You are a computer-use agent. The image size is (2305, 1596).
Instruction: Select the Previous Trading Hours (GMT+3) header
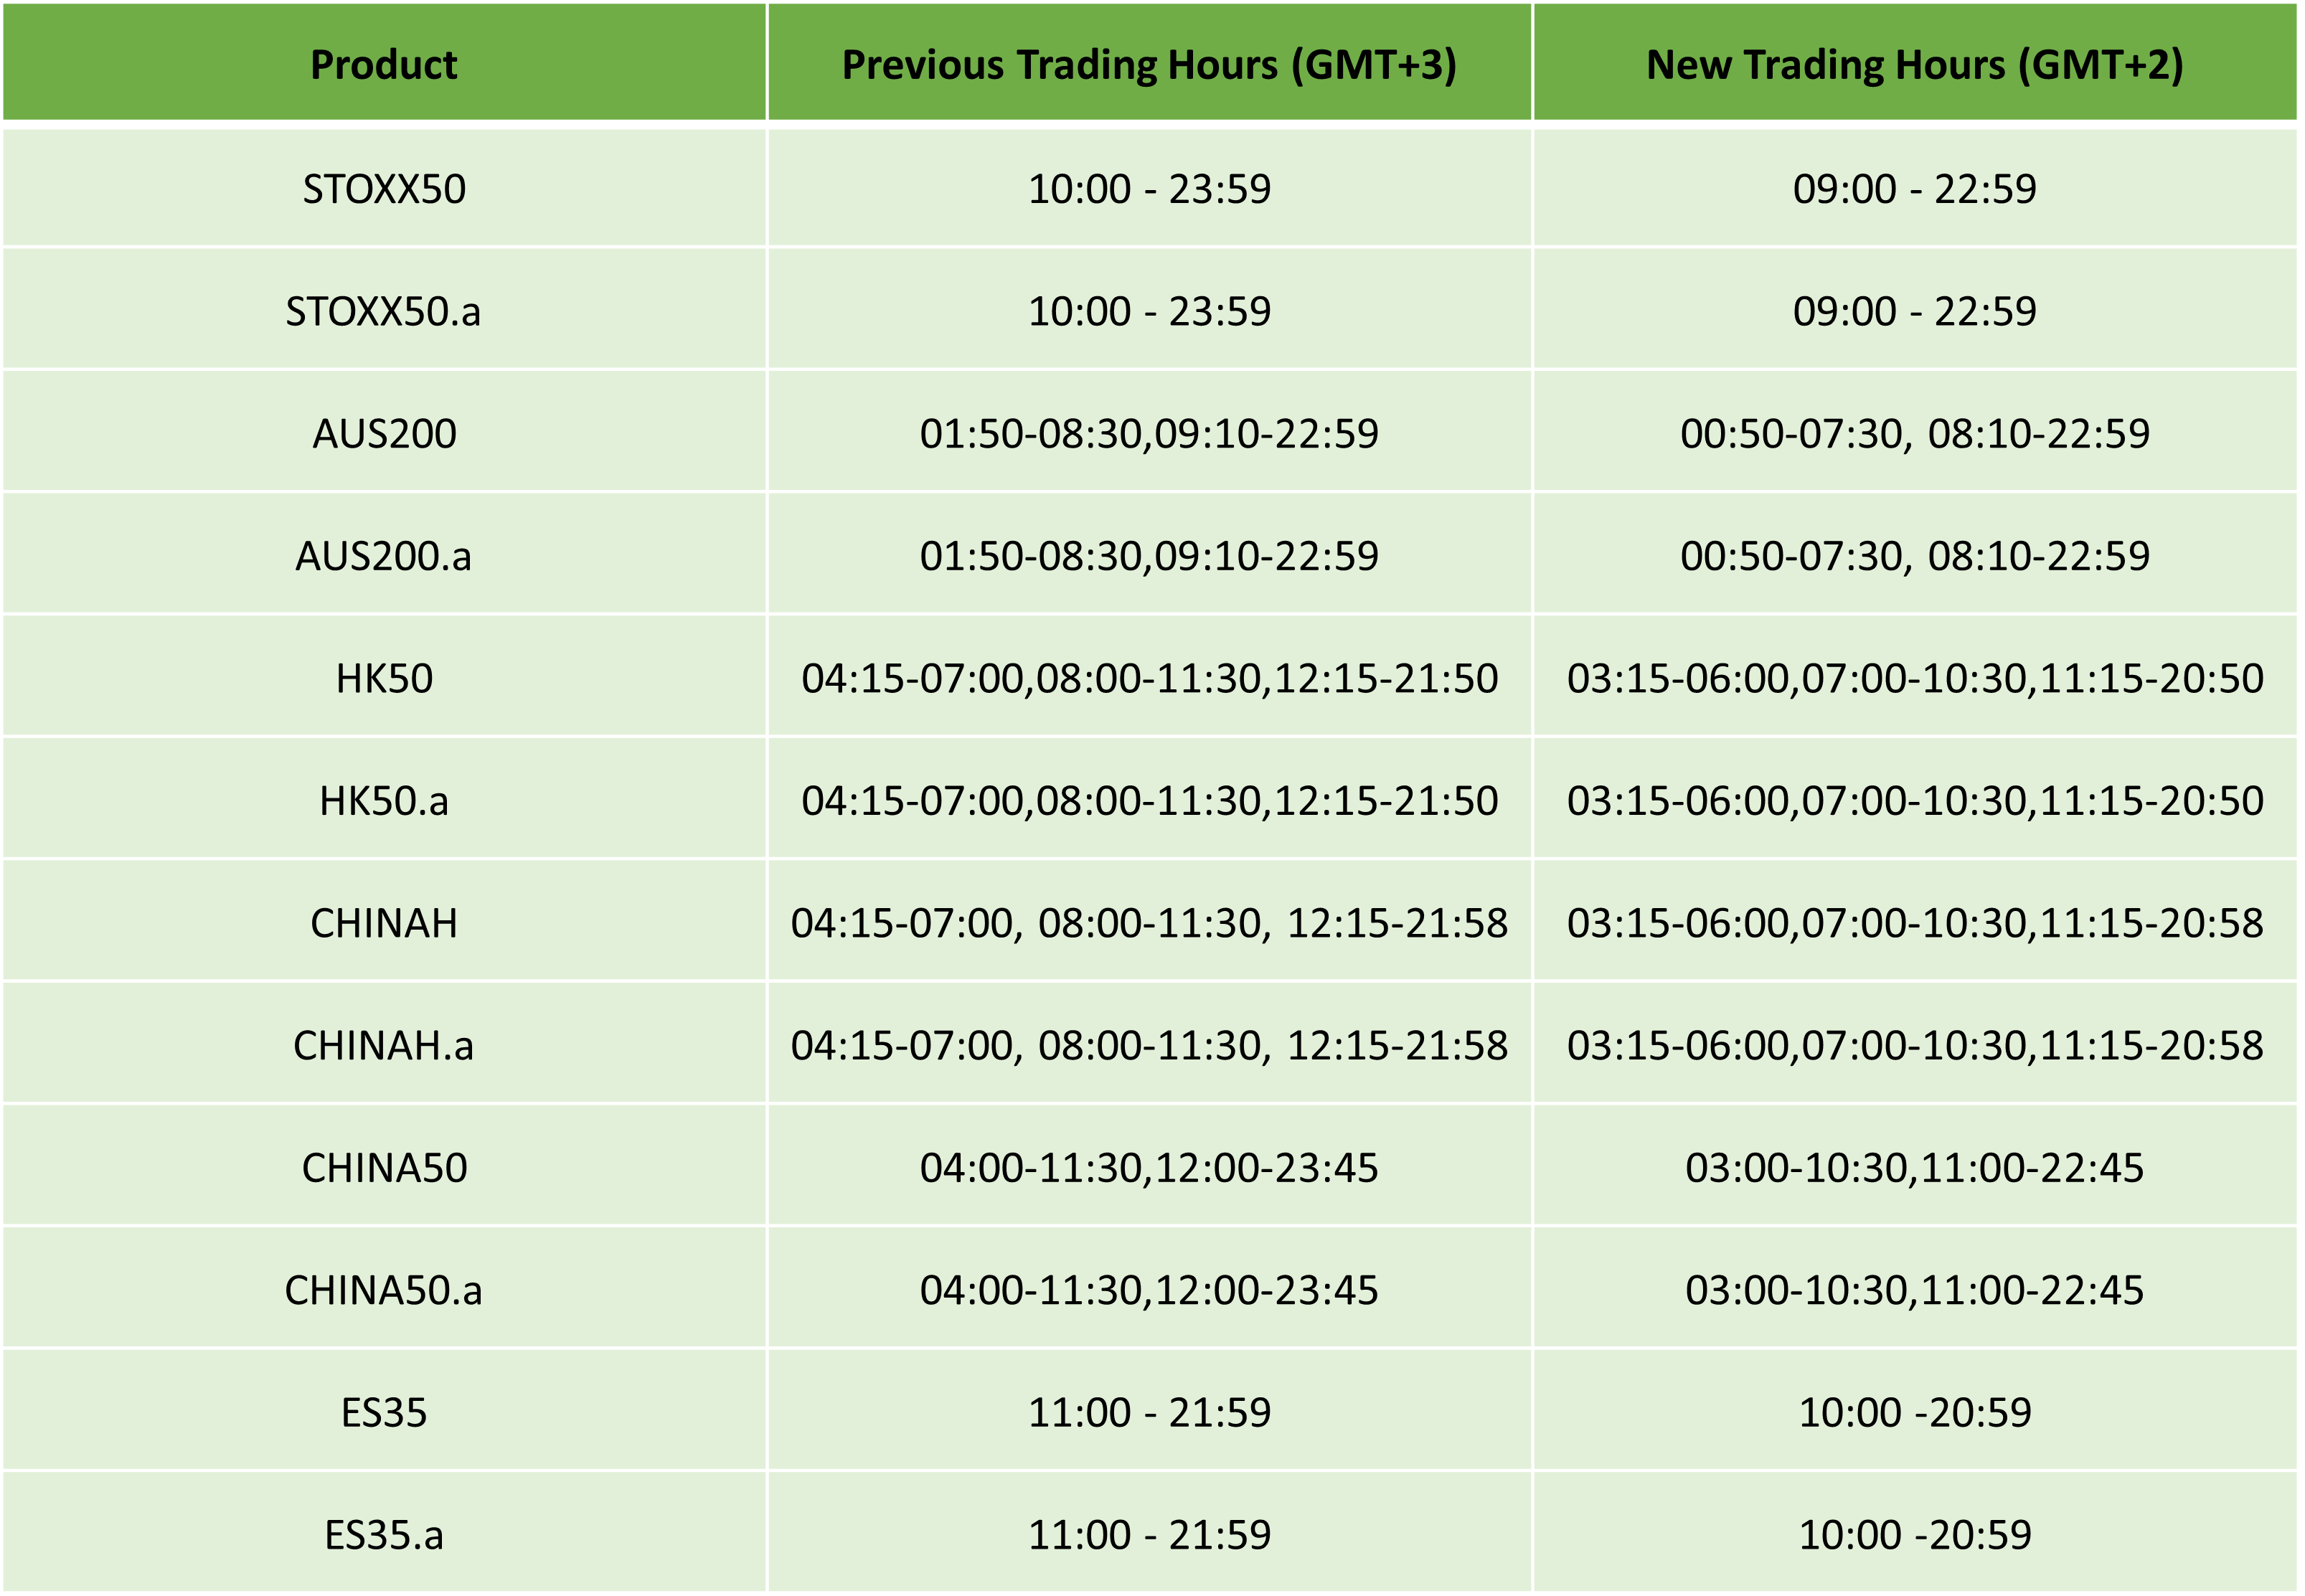tap(1150, 64)
